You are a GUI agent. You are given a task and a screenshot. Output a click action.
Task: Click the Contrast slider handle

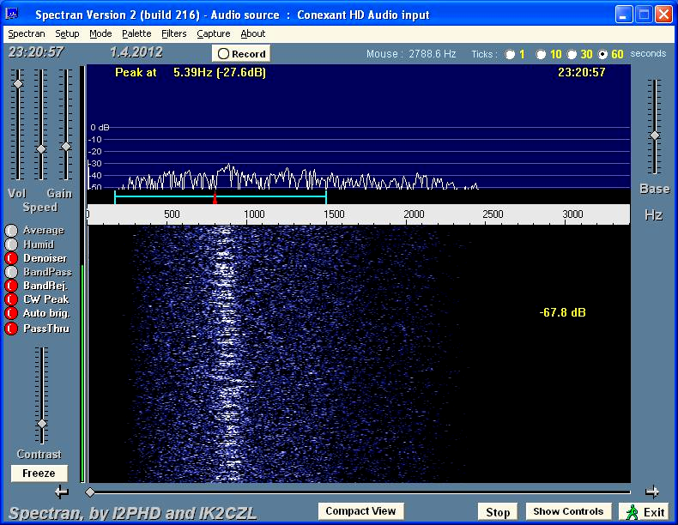click(42, 424)
